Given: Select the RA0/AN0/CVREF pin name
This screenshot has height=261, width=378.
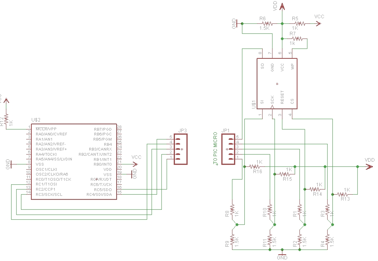Looking at the screenshot, I should tap(51, 134).
